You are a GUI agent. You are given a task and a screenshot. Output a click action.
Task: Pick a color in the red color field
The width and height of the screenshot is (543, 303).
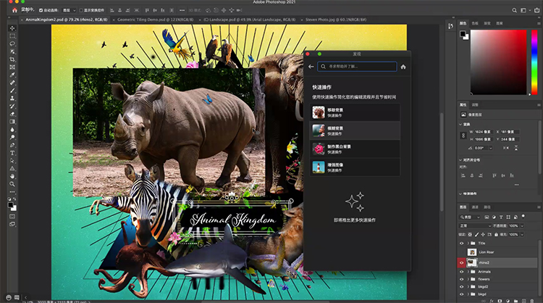click(498, 62)
